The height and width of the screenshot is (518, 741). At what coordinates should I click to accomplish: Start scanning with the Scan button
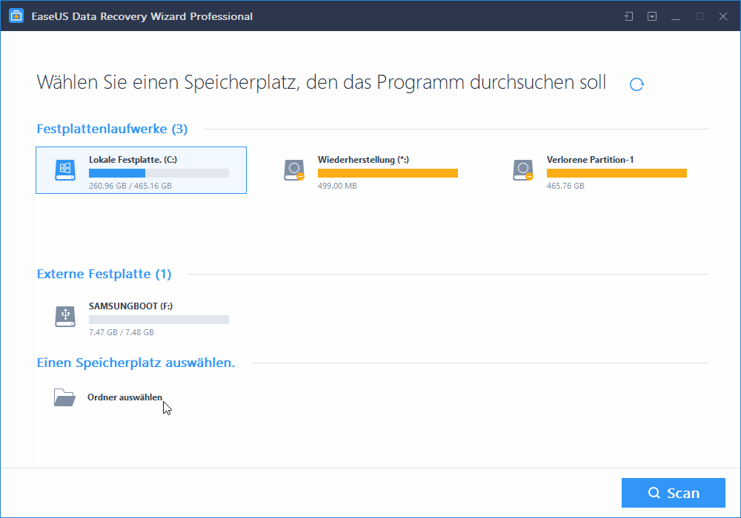[x=674, y=493]
